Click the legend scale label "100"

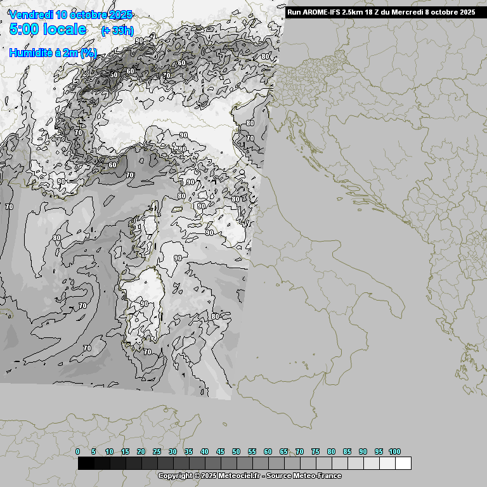(x=394, y=451)
